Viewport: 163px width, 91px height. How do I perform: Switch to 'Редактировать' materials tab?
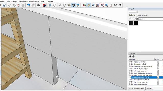142,15
